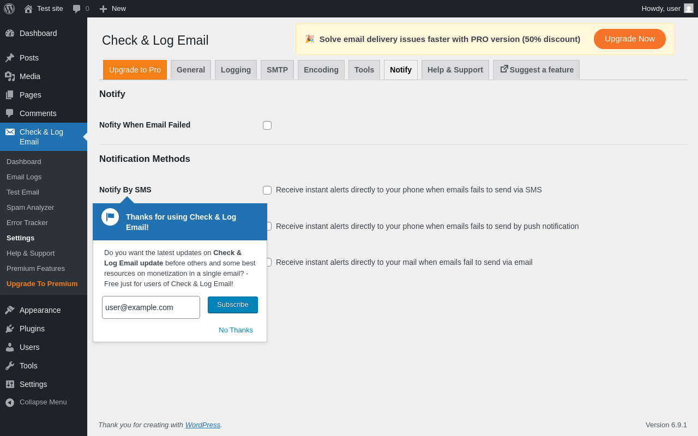Go to Email Logs in submenu
The height and width of the screenshot is (436, 698).
coord(24,177)
